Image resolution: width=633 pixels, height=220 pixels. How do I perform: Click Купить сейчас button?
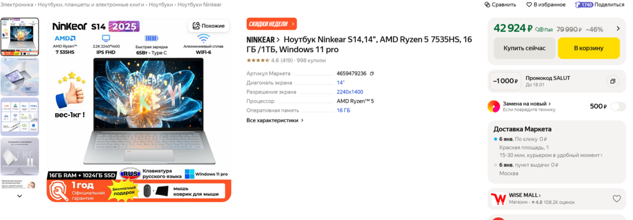pyautogui.click(x=524, y=48)
